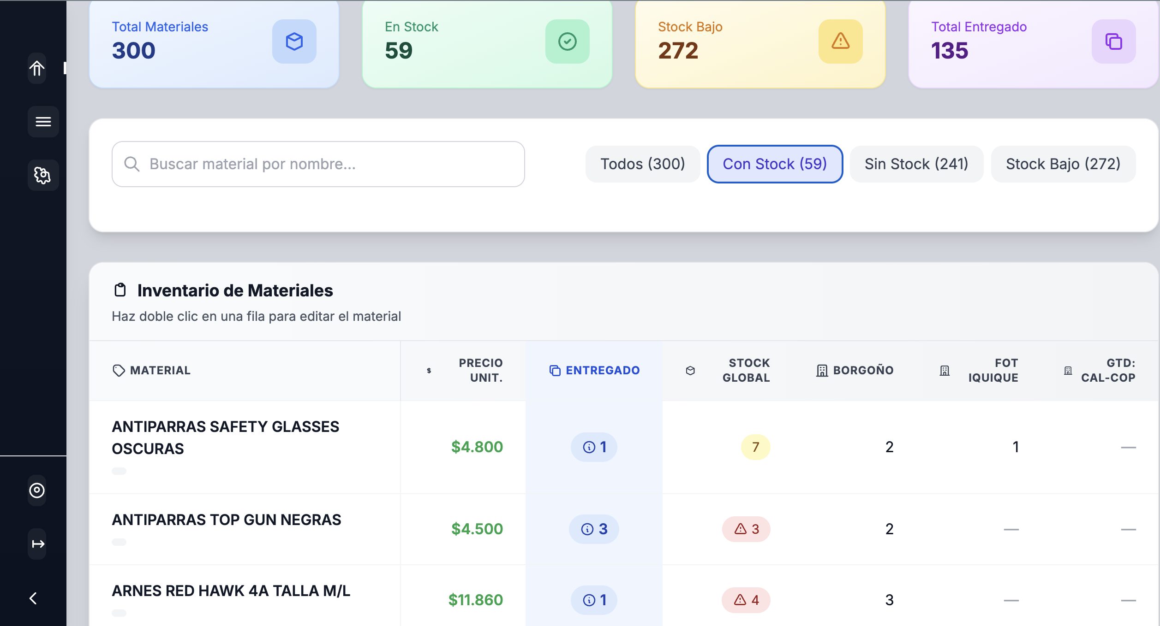
Task: Click the info badge next to Entregado value 3
Action: [594, 529]
